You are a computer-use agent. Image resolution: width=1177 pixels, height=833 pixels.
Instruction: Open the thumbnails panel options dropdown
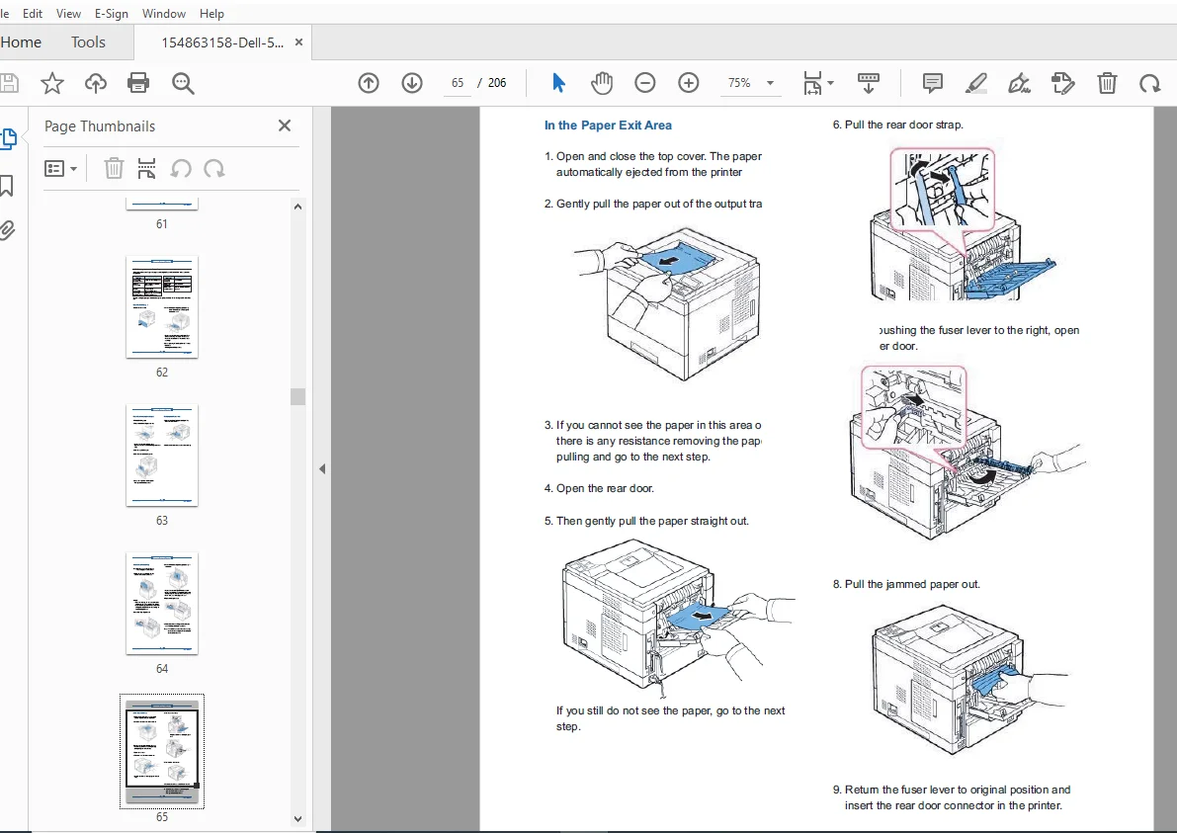coord(61,169)
